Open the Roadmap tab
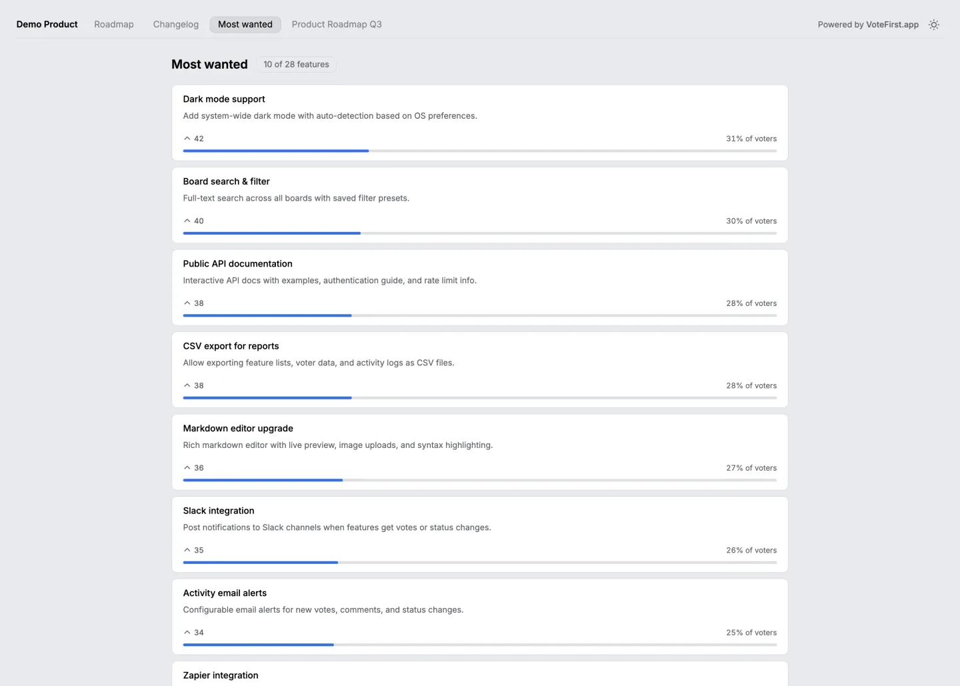The height and width of the screenshot is (686, 960). [x=114, y=25]
